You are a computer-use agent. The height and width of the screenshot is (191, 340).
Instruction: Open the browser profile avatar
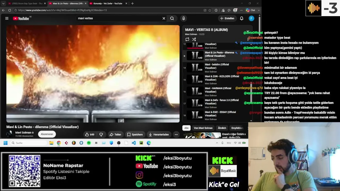[x=235, y=10]
